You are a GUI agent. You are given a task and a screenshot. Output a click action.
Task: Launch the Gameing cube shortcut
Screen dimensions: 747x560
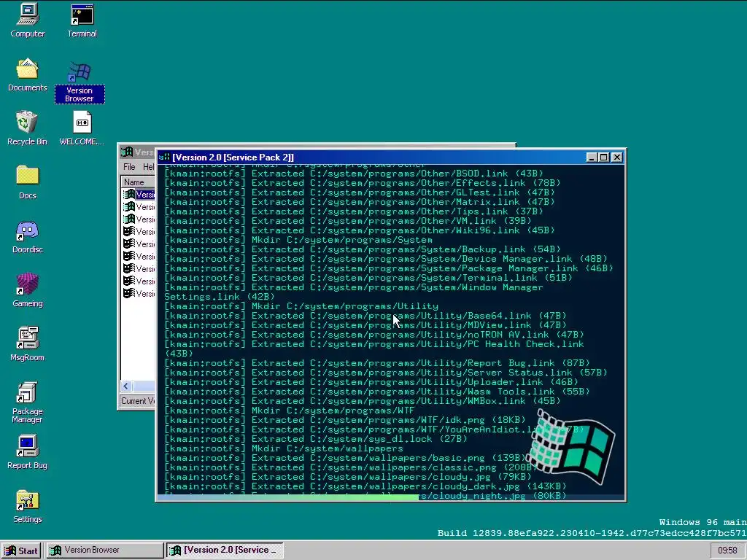pyautogui.click(x=27, y=290)
